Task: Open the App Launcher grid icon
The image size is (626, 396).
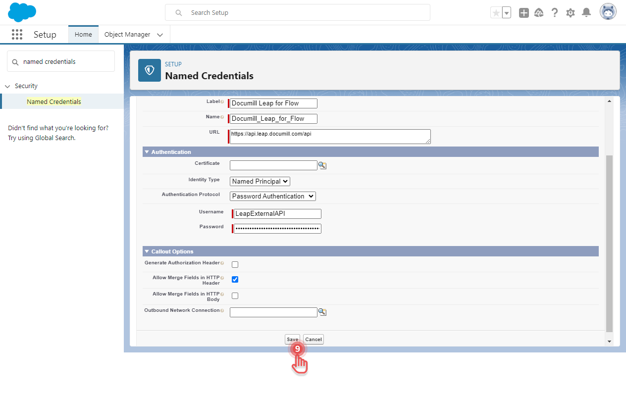Action: pos(17,35)
